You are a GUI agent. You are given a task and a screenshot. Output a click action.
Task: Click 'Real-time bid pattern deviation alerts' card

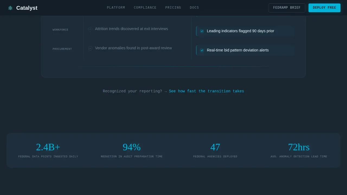245,50
